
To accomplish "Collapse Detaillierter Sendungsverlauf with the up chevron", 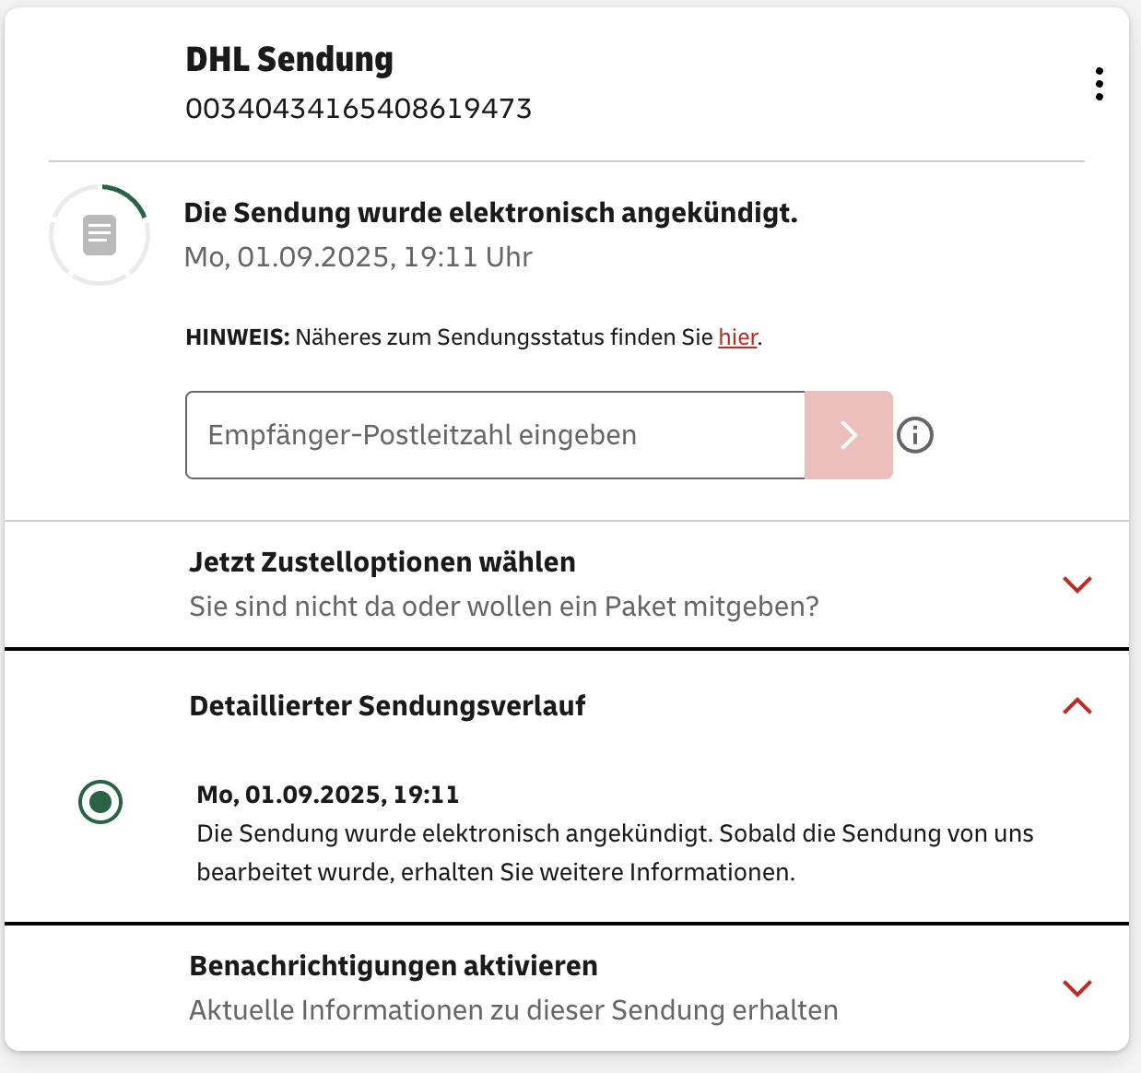I will pos(1076,706).
